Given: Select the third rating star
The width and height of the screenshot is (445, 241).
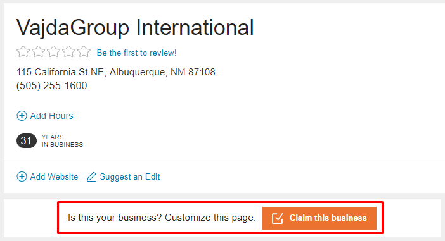Looking at the screenshot, I should [54, 51].
